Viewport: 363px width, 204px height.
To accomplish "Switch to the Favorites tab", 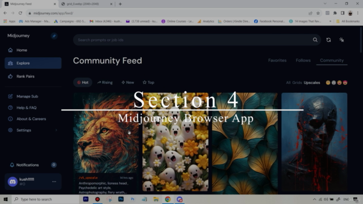I will [x=277, y=61].
